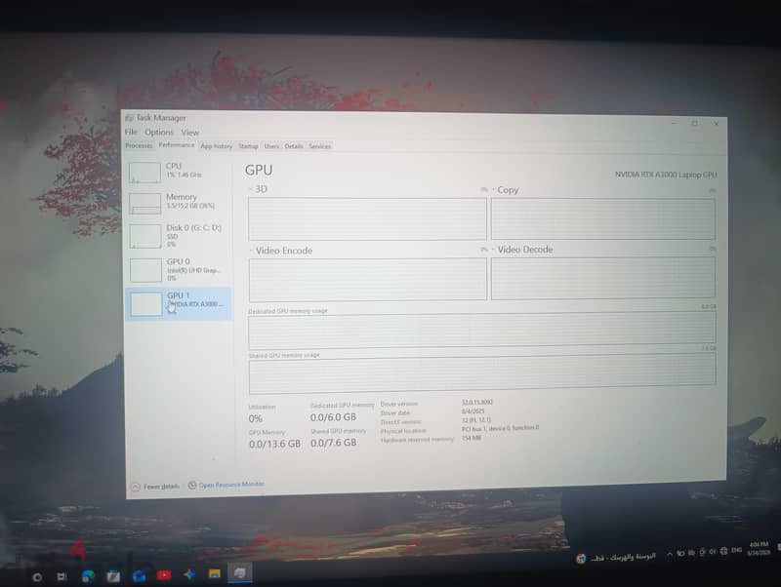Open the Cortana search circle on taskbar
Image resolution: width=781 pixels, height=587 pixels.
(x=37, y=577)
